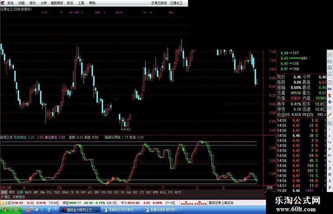Click the 交易已锁定 status label
This screenshot has width=333, height=214.
[x=159, y=3]
